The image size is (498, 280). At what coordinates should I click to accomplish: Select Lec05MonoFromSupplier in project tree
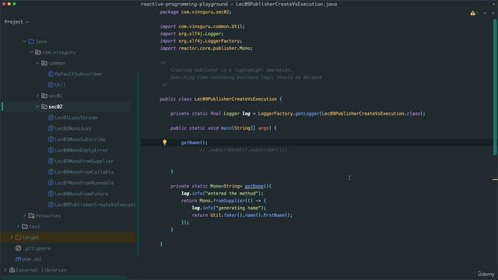(x=84, y=161)
